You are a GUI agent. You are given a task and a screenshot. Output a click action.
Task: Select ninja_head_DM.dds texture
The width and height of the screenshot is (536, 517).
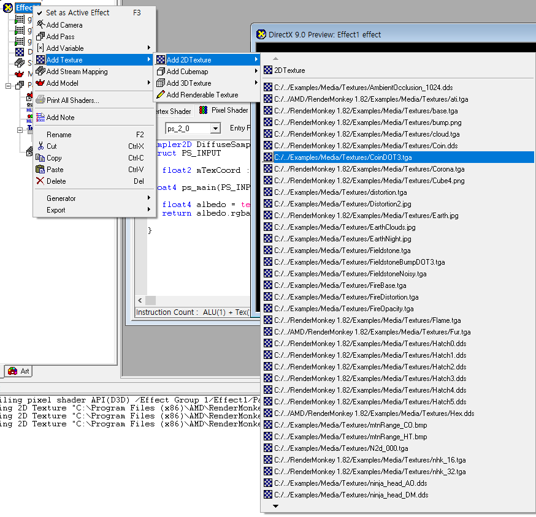[399, 494]
